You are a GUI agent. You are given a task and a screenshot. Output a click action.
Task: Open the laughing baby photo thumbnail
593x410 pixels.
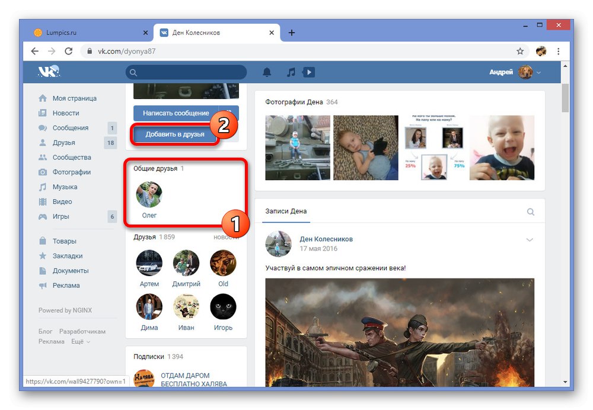502,148
